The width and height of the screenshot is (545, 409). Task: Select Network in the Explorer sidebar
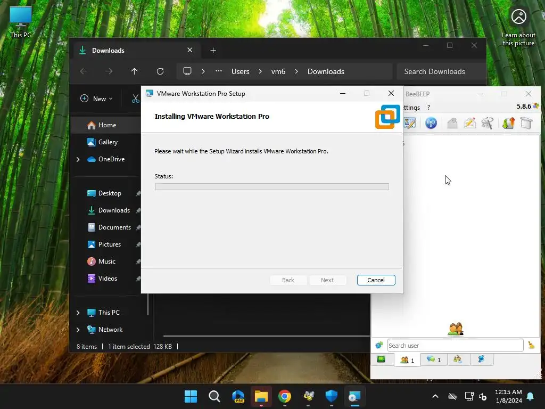tap(110, 329)
